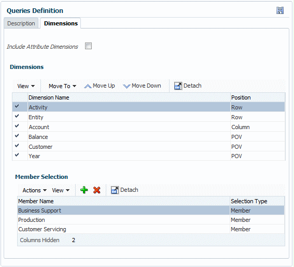Click the Move Up arrow icon
This screenshot has height=267, width=294.
pyautogui.click(x=88, y=86)
